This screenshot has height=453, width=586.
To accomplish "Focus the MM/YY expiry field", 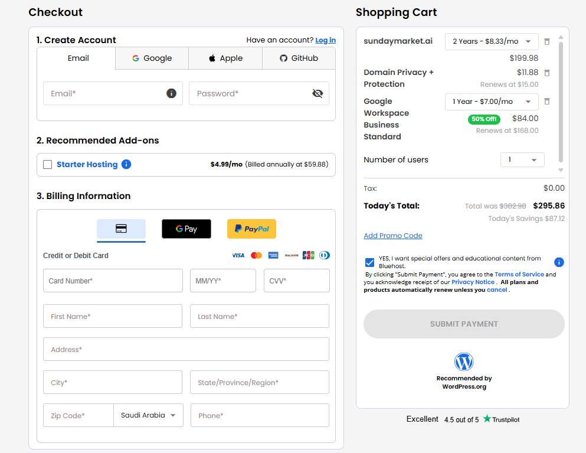I will 223,281.
